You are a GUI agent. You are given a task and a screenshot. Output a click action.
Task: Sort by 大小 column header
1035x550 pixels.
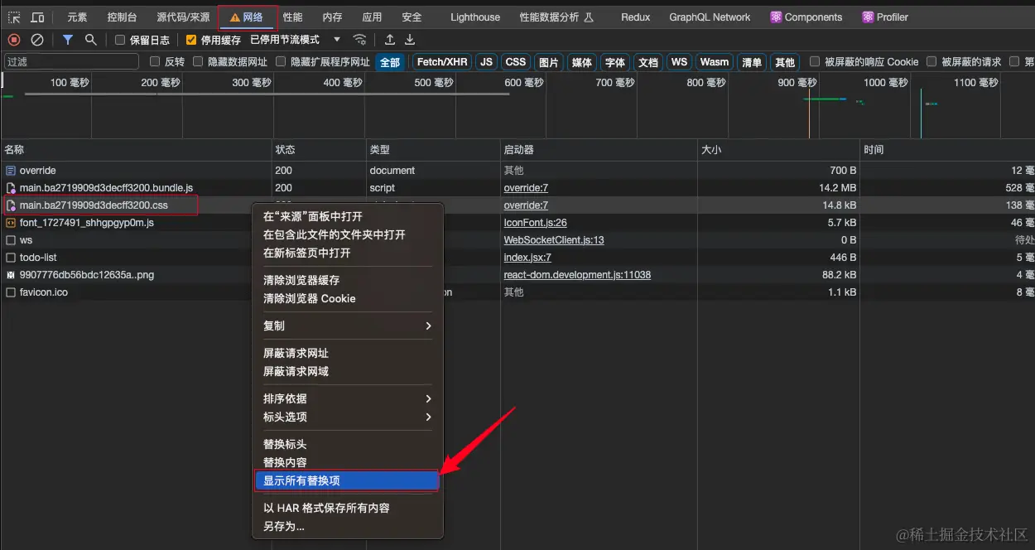click(778, 150)
